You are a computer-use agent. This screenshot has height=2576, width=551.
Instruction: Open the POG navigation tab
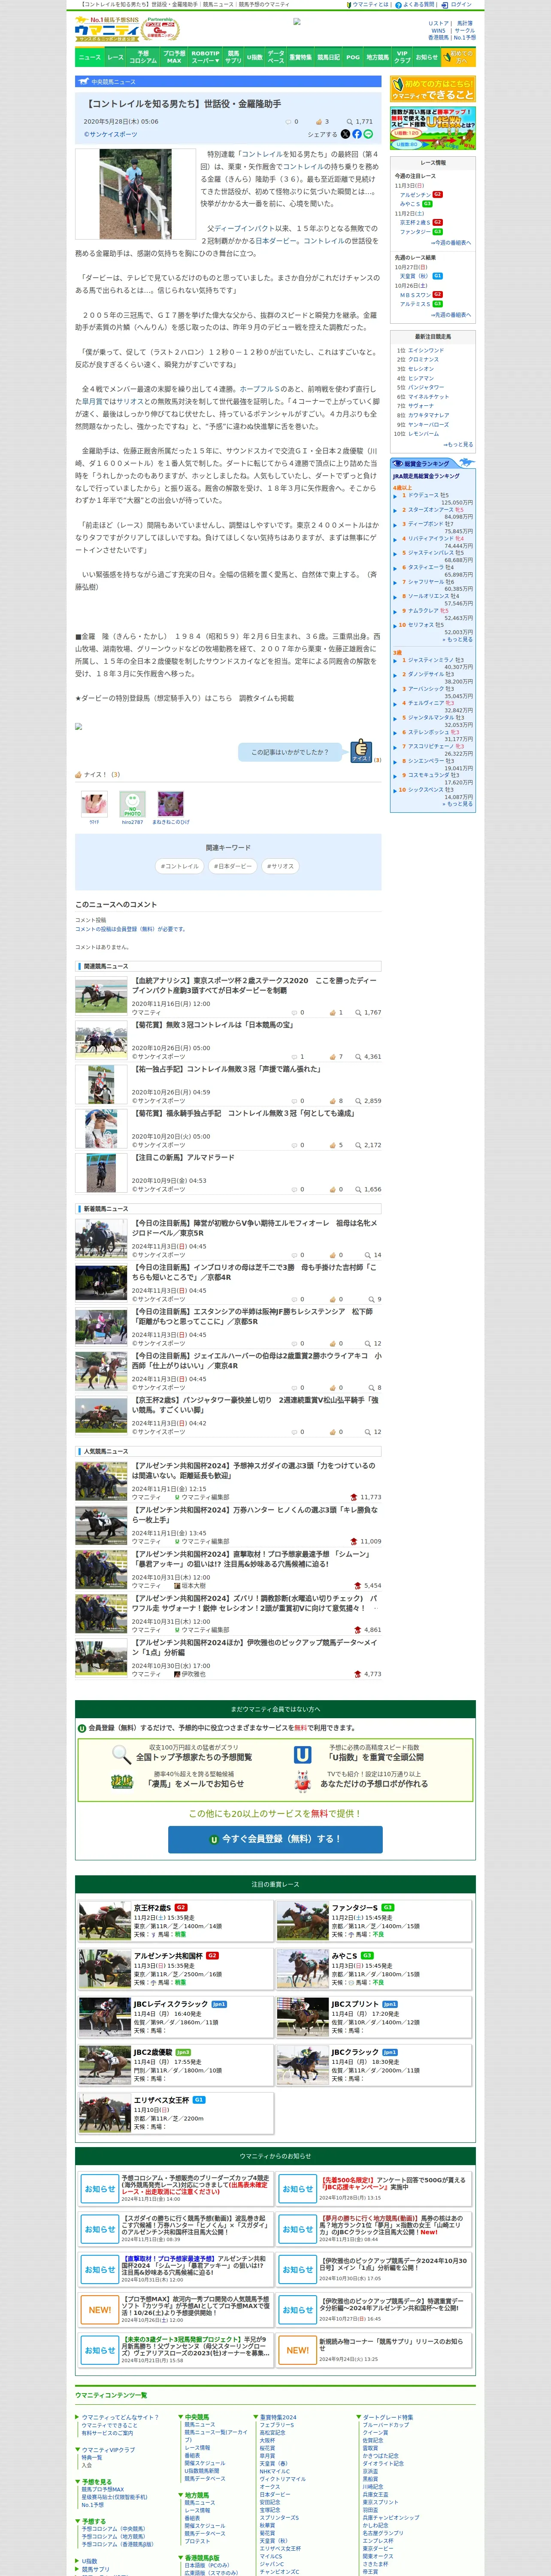353,57
